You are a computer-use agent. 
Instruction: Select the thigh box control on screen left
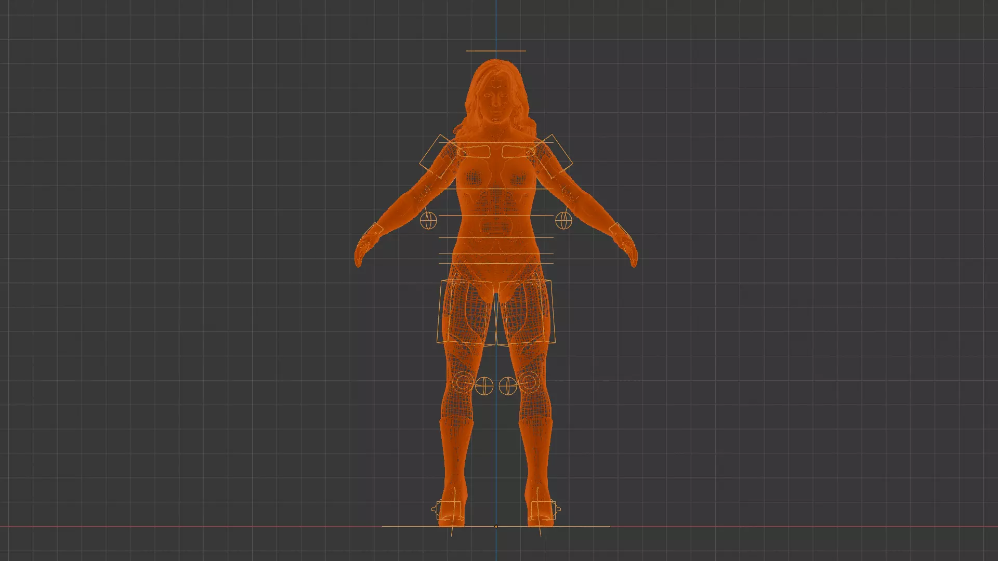466,312
